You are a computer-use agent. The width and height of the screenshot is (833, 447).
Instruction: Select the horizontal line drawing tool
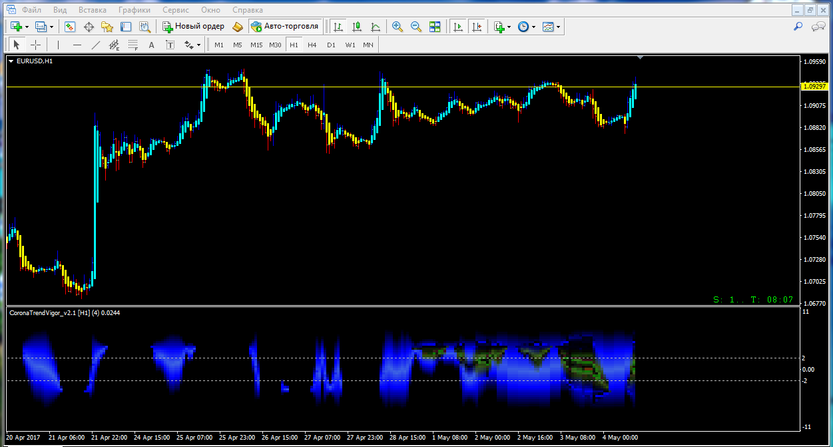pyautogui.click(x=77, y=45)
